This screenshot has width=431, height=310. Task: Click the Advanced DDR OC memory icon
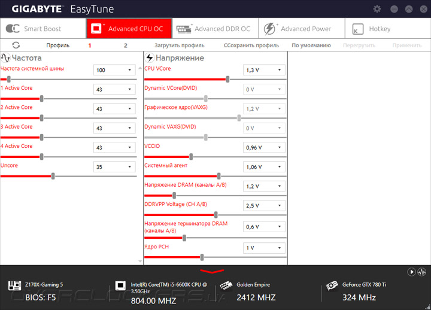point(184,29)
